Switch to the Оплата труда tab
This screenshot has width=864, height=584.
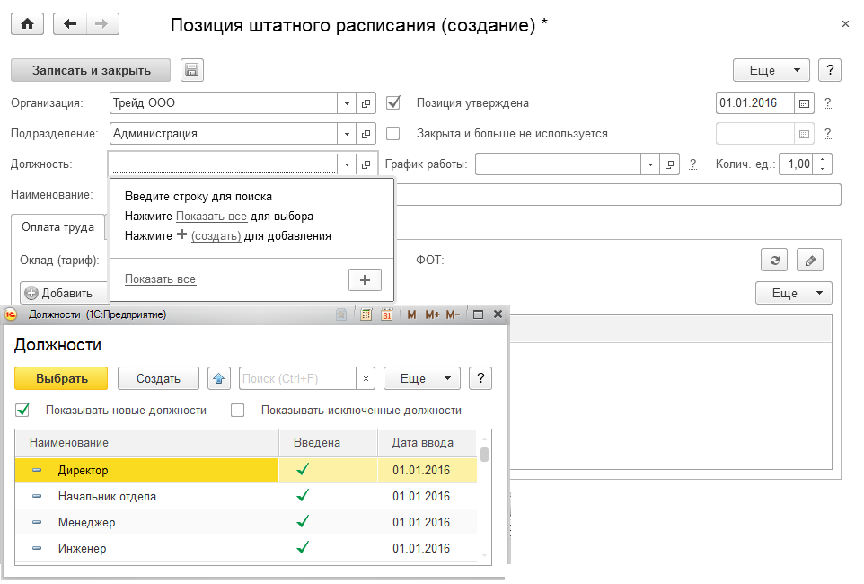click(x=57, y=227)
